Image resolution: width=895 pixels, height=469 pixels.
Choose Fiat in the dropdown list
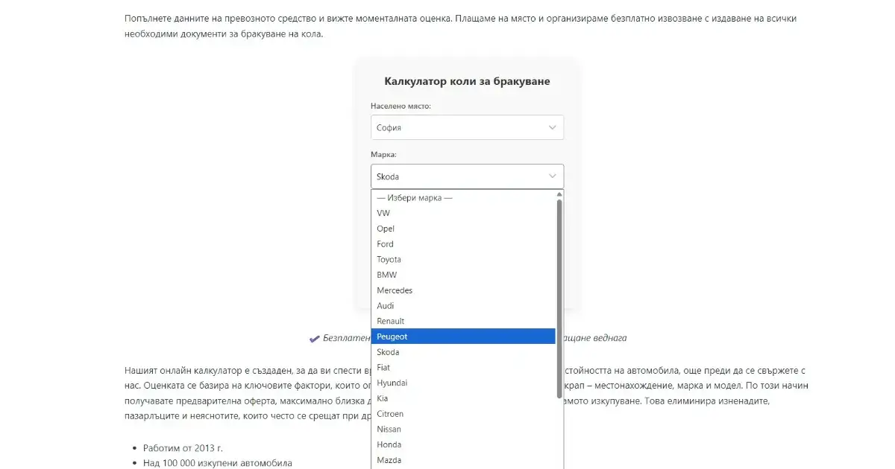coord(463,367)
